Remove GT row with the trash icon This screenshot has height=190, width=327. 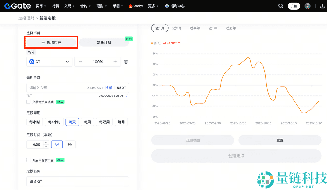pos(126,62)
